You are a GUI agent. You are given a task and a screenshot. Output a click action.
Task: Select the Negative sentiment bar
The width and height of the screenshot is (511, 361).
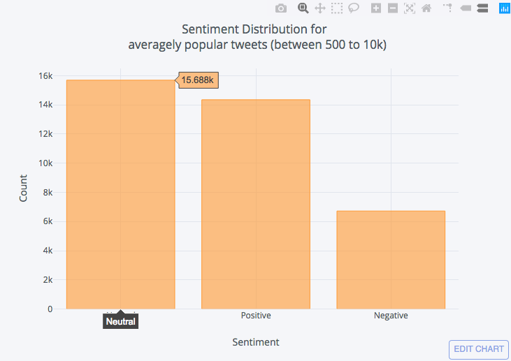[x=391, y=259]
